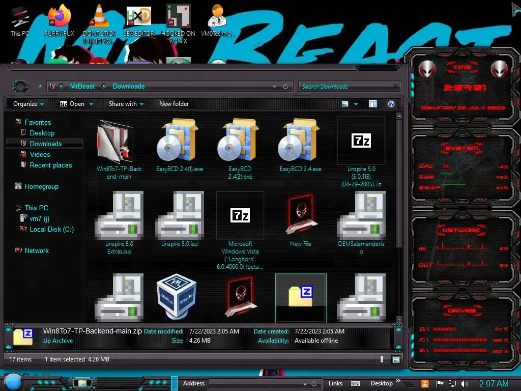Refresh the Downloads address bar
This screenshot has height=391, width=521.
point(285,87)
